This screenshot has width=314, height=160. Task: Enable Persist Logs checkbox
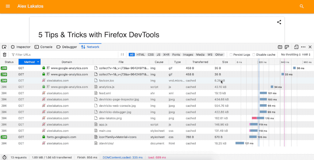231,55
